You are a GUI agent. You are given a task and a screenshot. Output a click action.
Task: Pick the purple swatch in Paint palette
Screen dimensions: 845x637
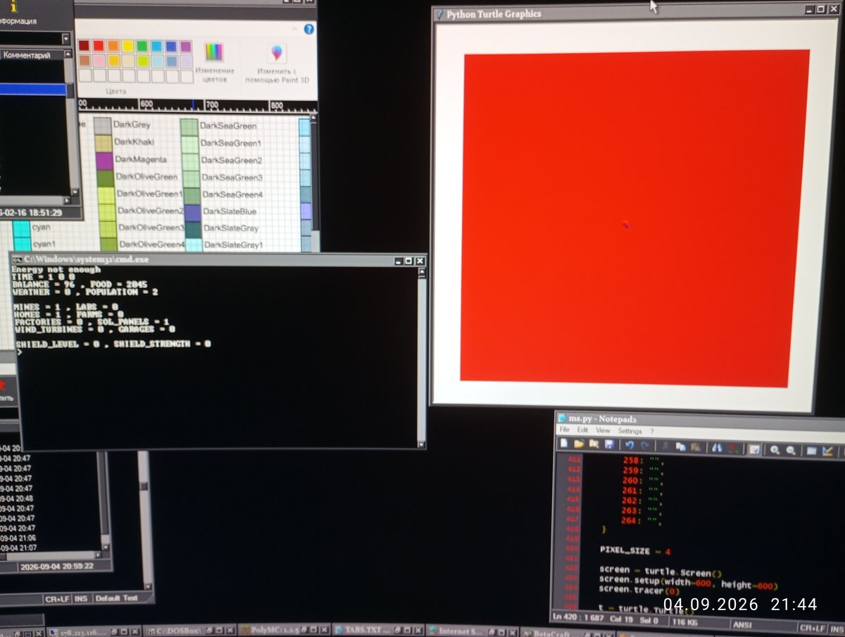coord(186,46)
